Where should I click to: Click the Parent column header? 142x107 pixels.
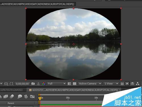(11, 103)
